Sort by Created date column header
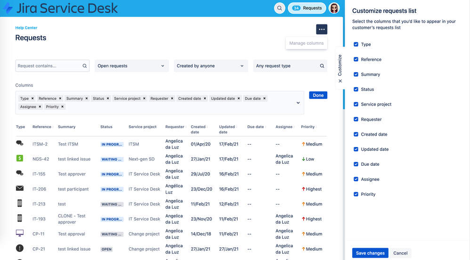This screenshot has height=260, width=470. [199, 129]
